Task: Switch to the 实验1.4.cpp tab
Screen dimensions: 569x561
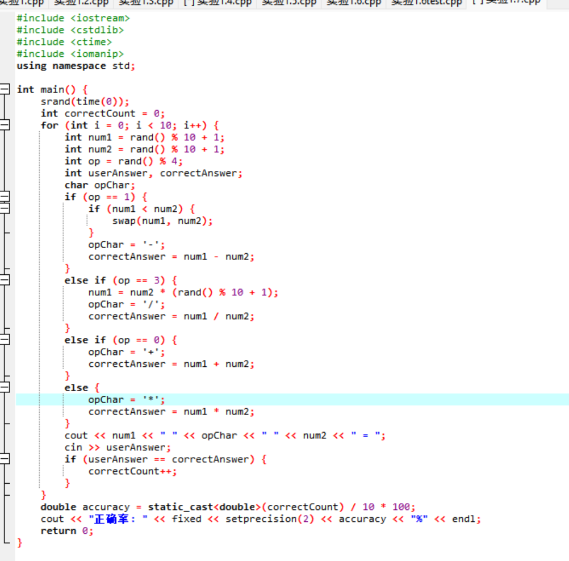Action: tap(217, 3)
